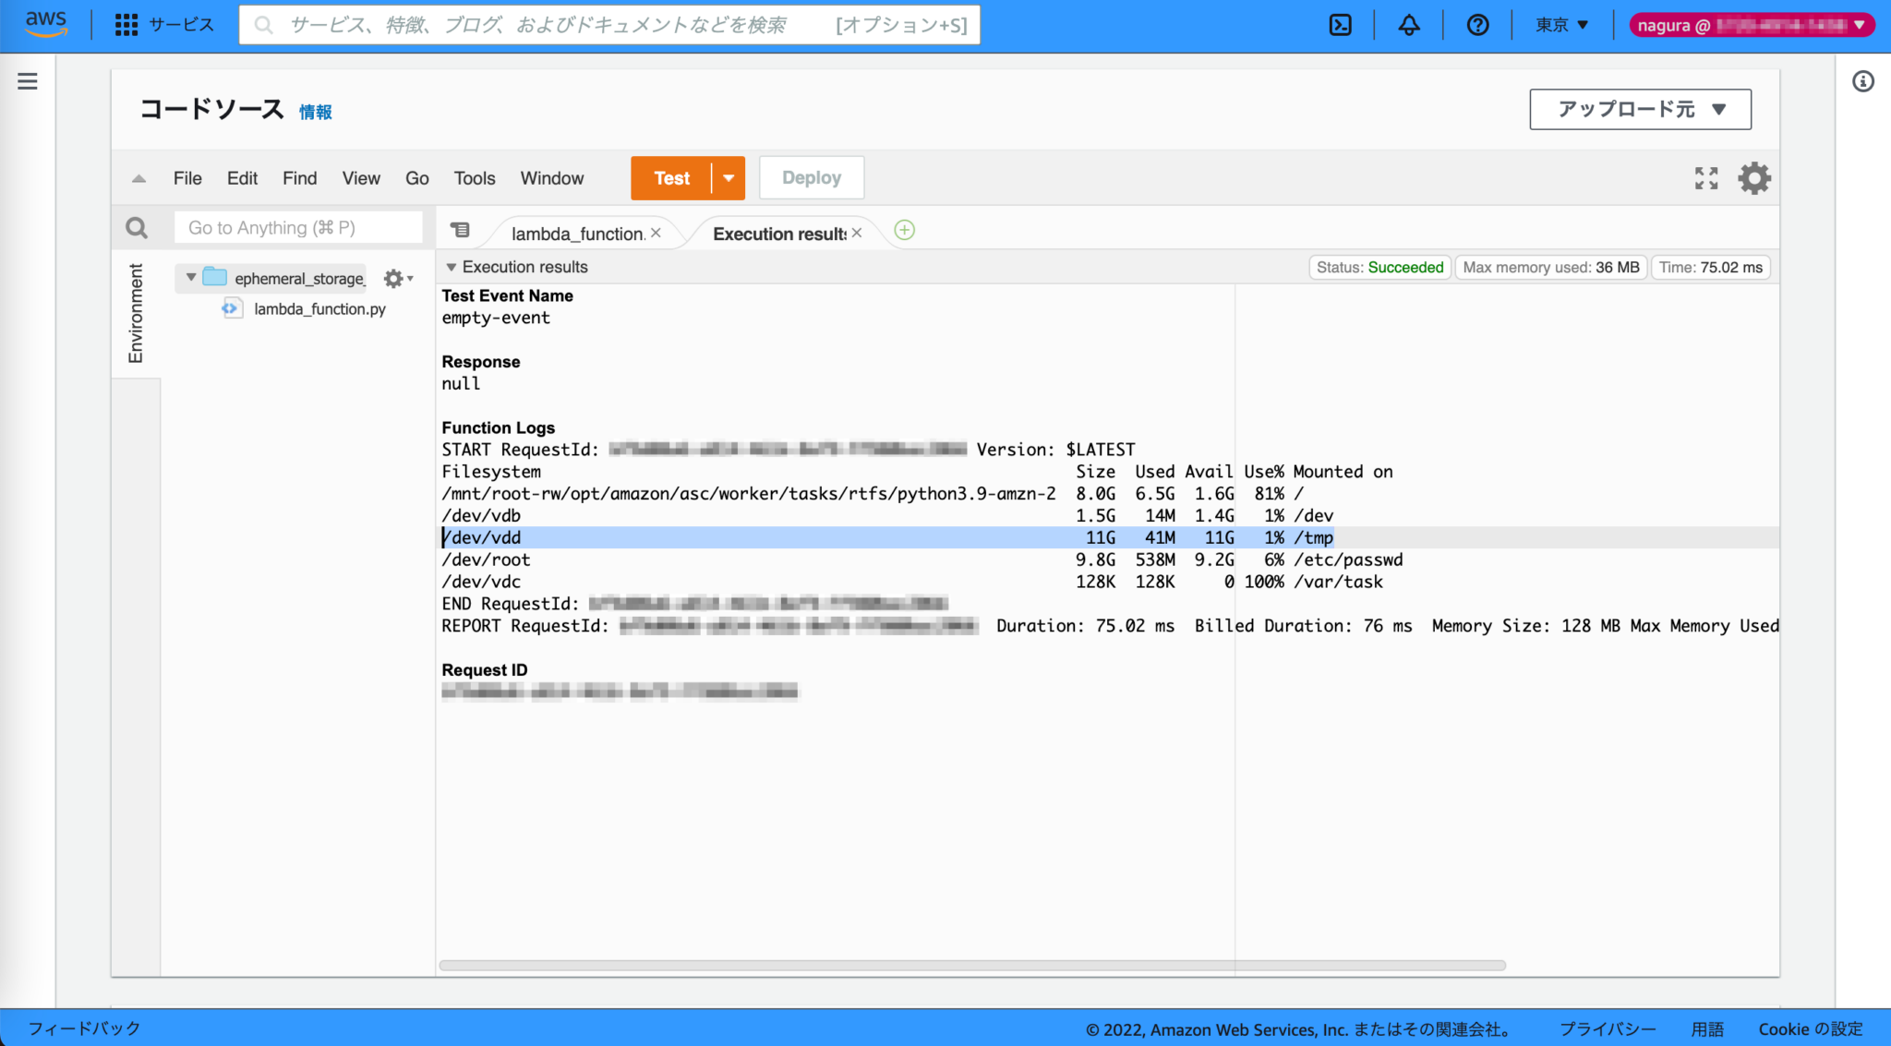Launch CloudShell from the top bar

tap(1340, 25)
